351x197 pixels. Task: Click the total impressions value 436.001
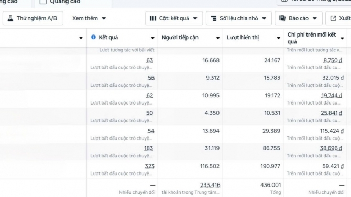click(x=270, y=185)
